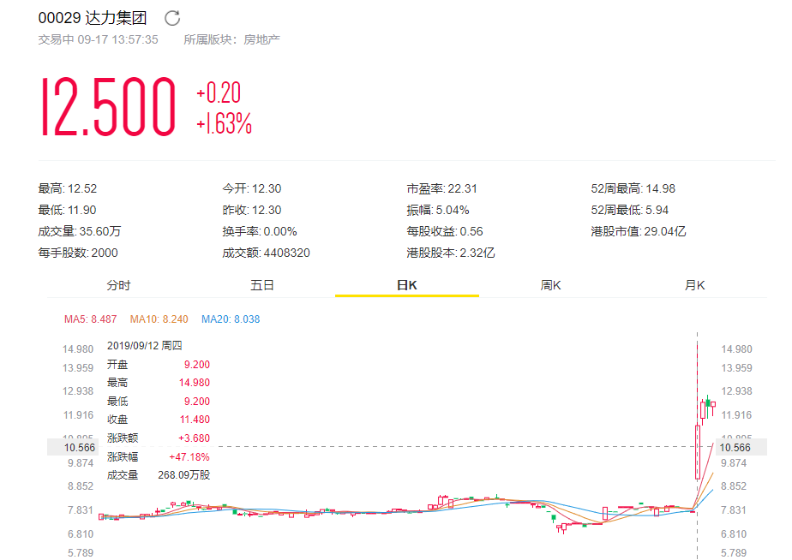Click the stock title 00029 达力集团
The height and width of the screenshot is (560, 792).
[x=93, y=18]
